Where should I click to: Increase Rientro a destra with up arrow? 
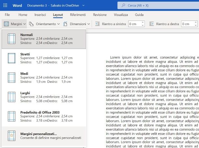pyautogui.click(x=196, y=22)
